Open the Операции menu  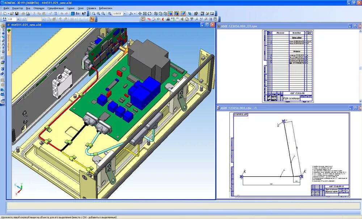click(39, 8)
